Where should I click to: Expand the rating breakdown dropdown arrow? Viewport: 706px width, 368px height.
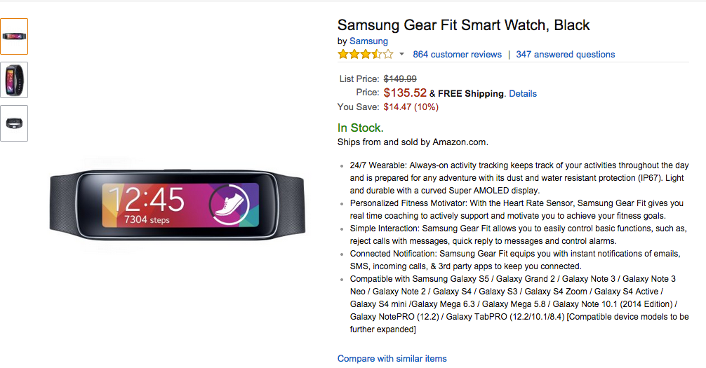click(x=401, y=55)
